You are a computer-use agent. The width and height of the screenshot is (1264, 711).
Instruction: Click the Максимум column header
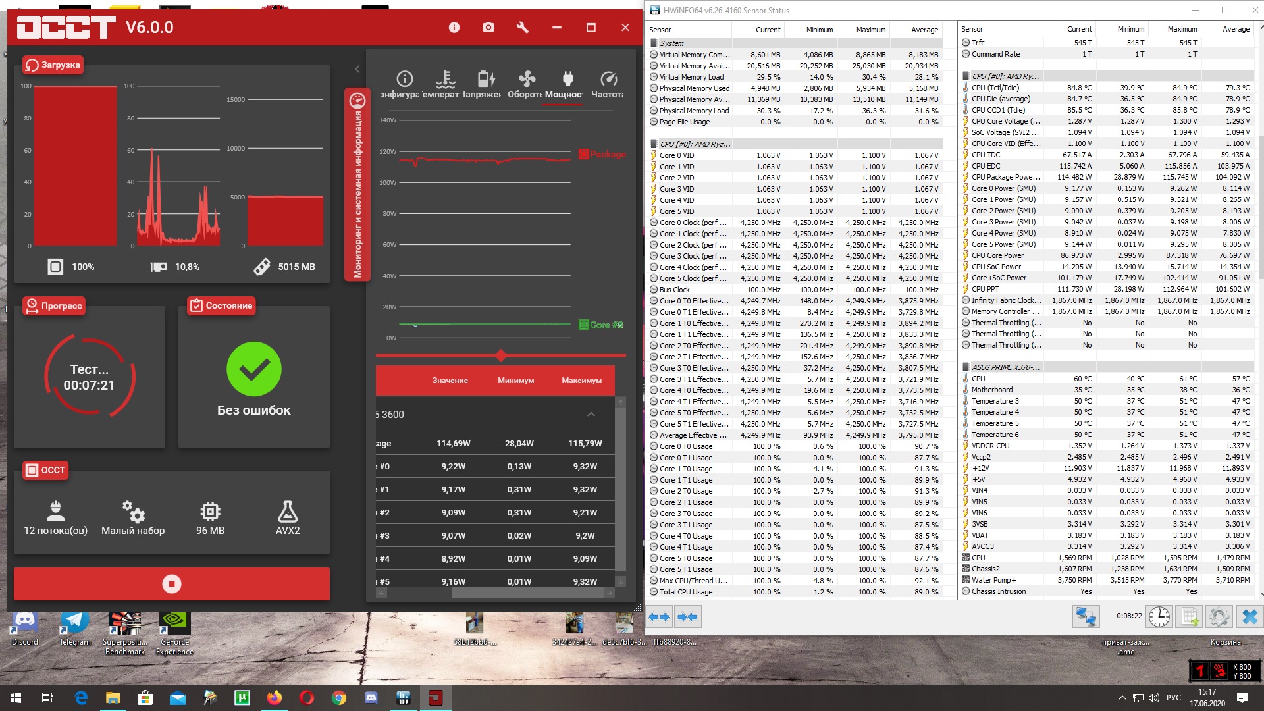coord(581,381)
